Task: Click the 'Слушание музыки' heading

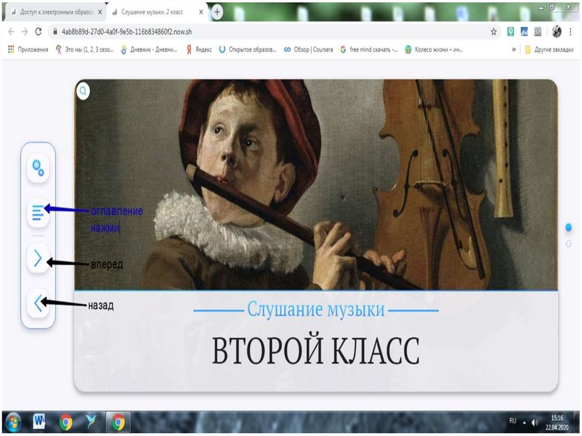Action: click(x=316, y=309)
